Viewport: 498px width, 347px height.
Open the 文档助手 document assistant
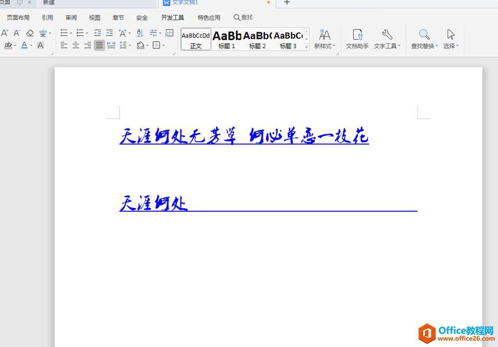click(357, 39)
